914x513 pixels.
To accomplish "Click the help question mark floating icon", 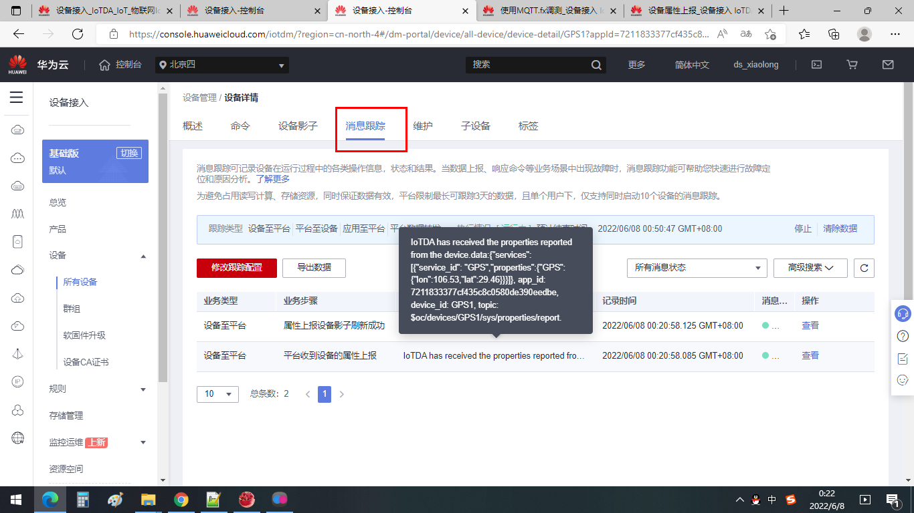I will [x=903, y=336].
